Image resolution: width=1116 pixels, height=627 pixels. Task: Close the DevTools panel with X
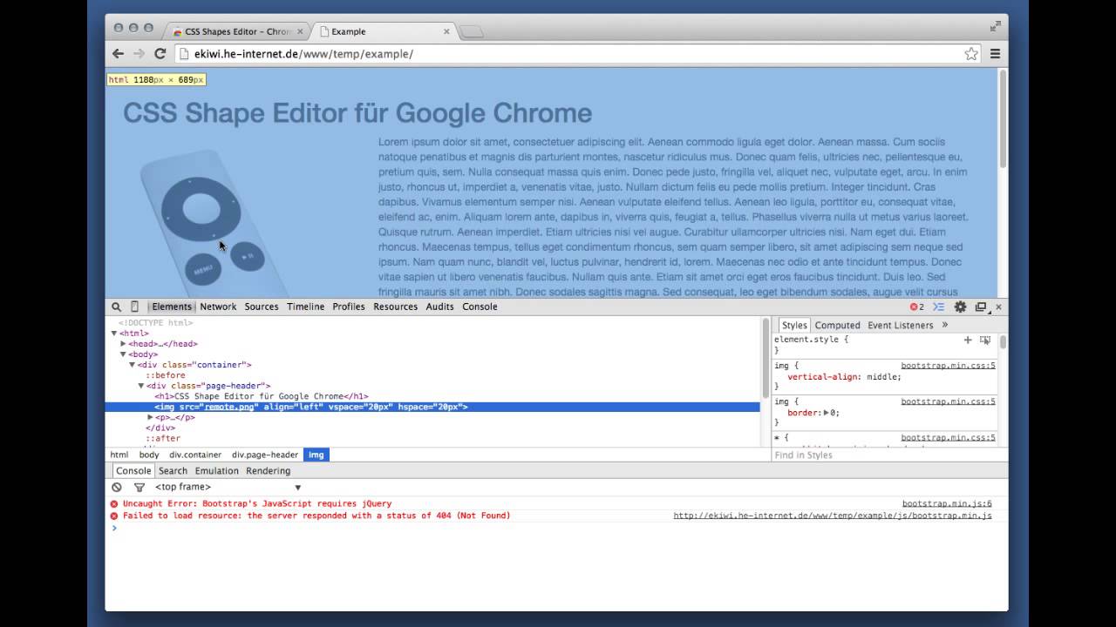point(999,307)
